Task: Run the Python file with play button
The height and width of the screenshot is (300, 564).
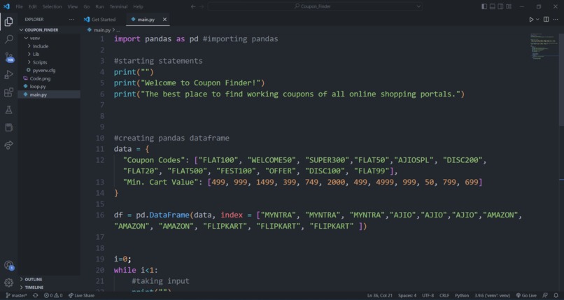Action: [531, 20]
